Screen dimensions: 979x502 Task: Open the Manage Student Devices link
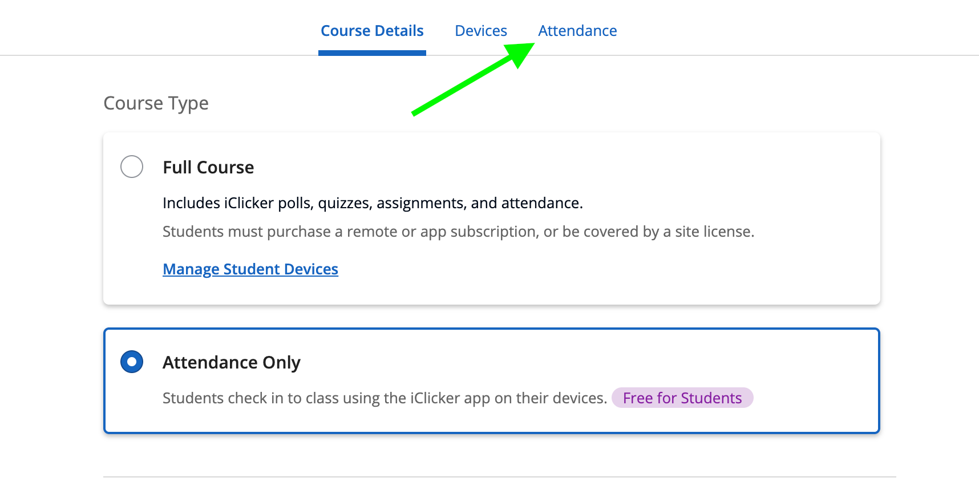tap(250, 269)
